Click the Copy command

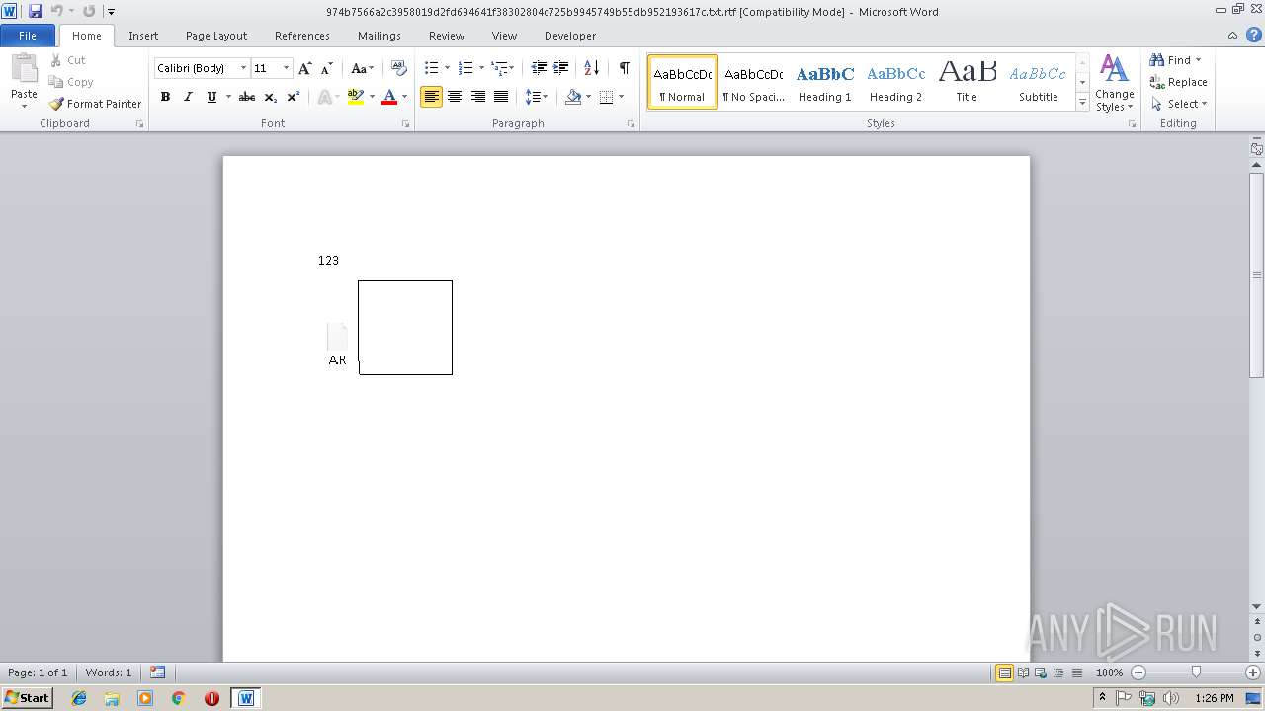coord(71,82)
